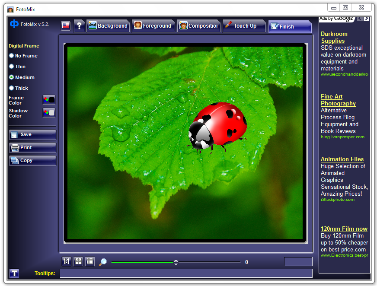This screenshot has width=377, height=286.
Task: Click the Ads by Google label
Action: (x=337, y=19)
